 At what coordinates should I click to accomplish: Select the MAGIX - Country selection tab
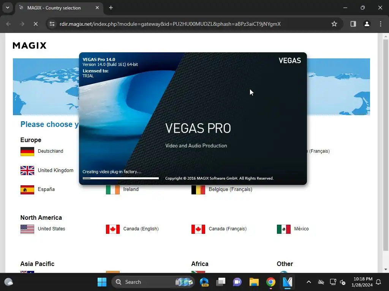pos(59,8)
